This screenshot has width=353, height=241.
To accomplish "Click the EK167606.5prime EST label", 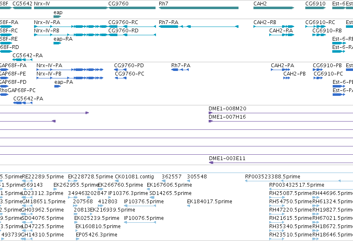I will pos(169,185).
